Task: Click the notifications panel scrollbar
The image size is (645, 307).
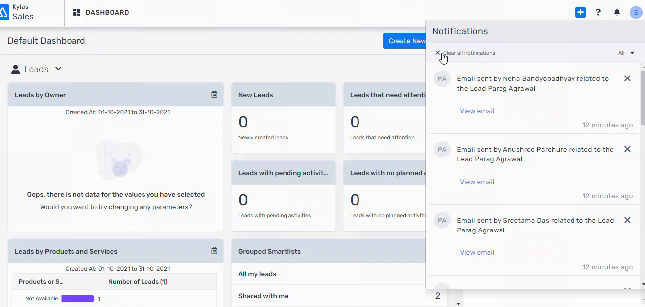Action: coord(642,98)
